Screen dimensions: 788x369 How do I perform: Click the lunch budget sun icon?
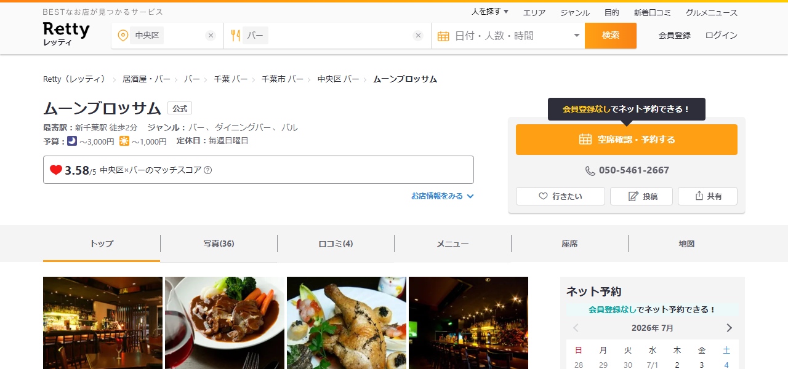124,141
